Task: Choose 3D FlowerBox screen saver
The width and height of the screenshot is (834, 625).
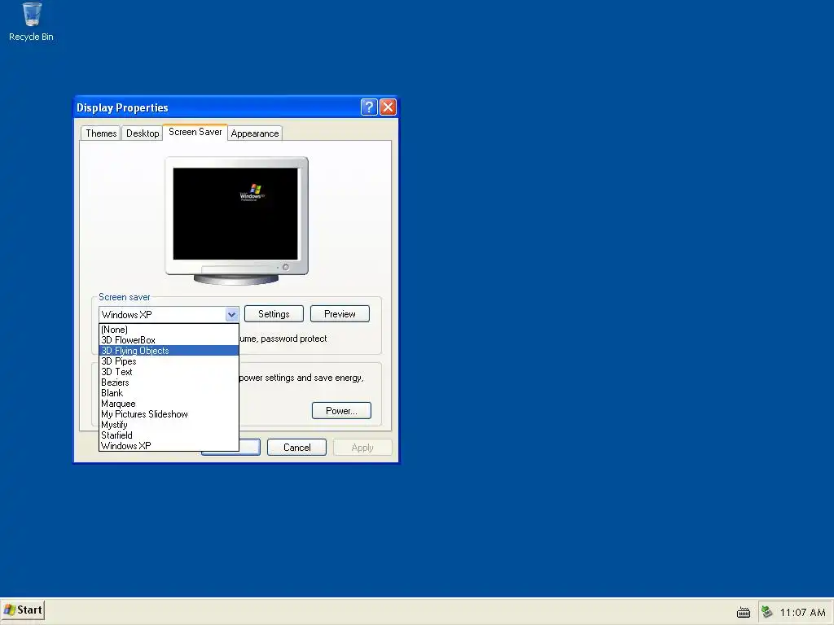Action: 169,340
